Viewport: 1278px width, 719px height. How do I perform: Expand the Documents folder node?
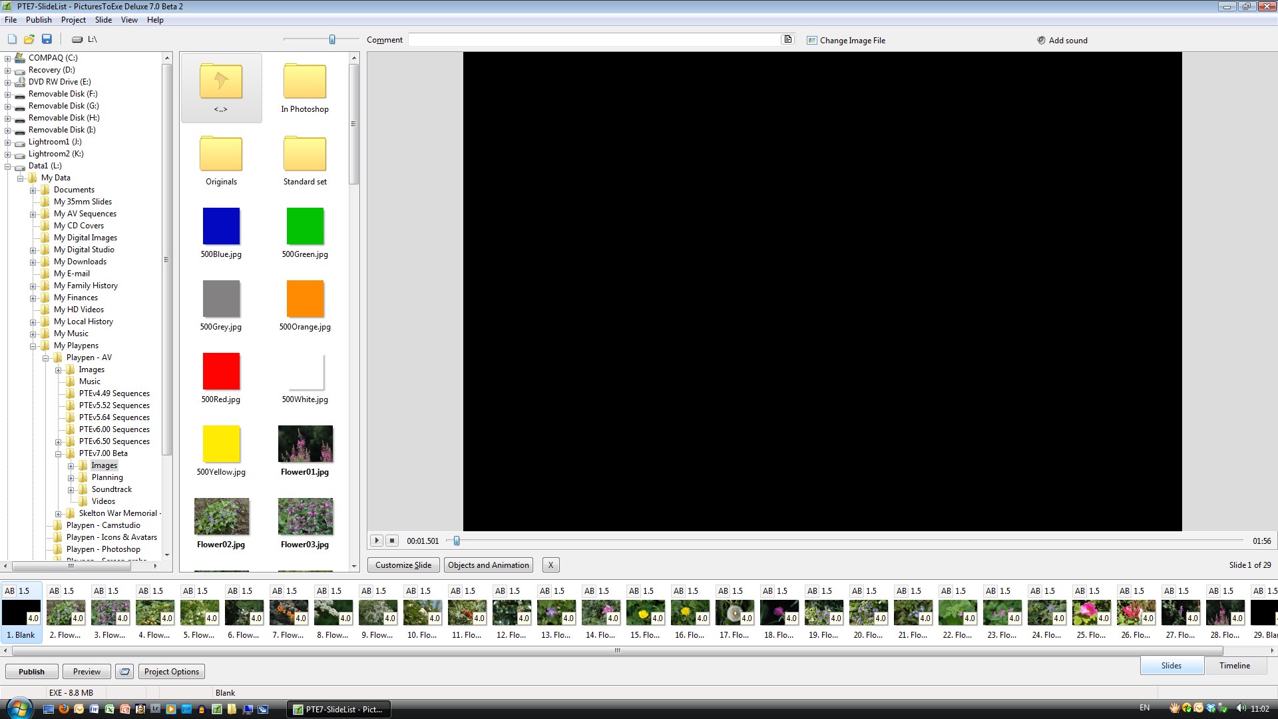[33, 190]
